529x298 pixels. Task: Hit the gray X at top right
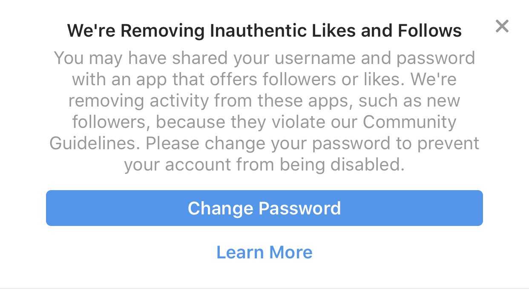[502, 26]
